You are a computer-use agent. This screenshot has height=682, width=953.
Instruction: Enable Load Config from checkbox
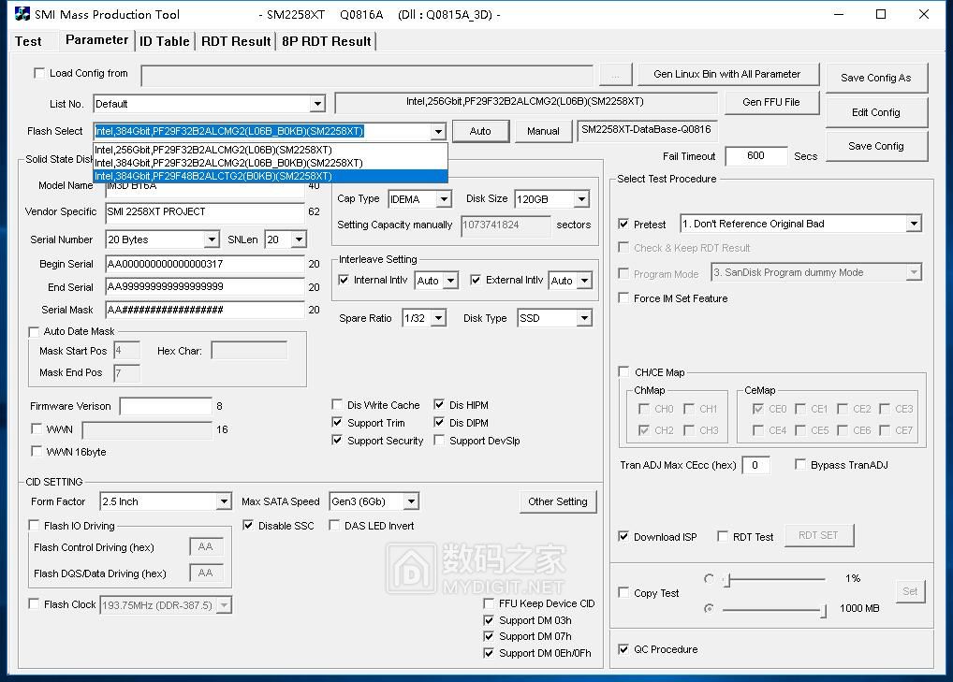pyautogui.click(x=39, y=74)
